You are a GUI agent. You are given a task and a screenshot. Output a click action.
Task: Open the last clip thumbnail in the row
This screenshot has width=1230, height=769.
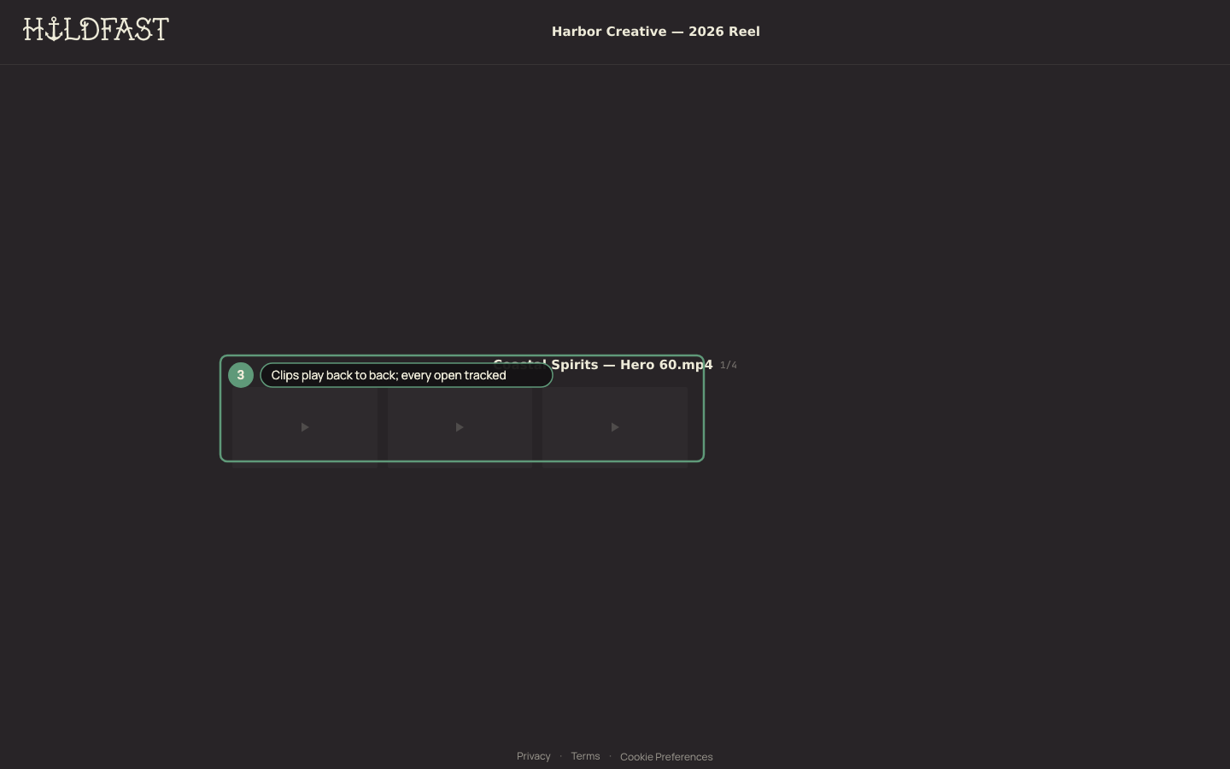tap(615, 427)
